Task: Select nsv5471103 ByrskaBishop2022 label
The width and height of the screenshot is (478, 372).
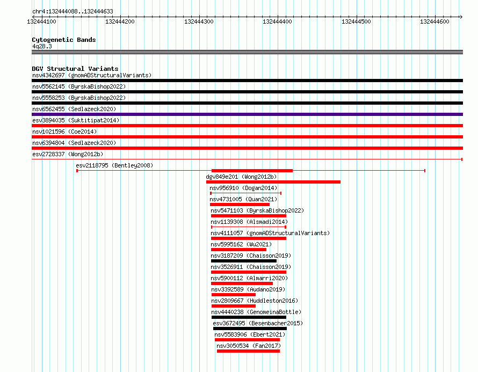Action: point(257,210)
